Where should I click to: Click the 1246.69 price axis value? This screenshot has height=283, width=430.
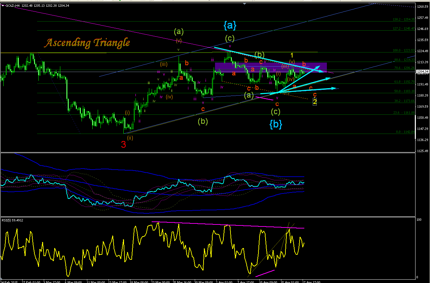coord(423,29)
